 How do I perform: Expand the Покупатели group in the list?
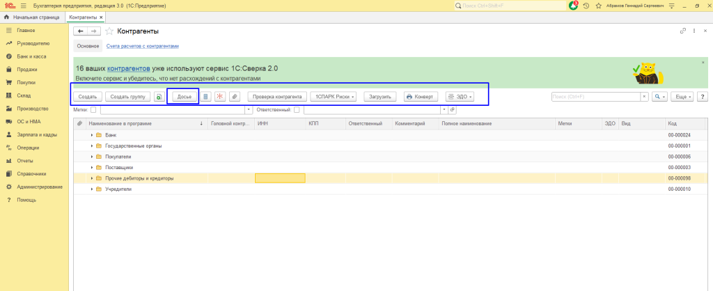(91, 157)
